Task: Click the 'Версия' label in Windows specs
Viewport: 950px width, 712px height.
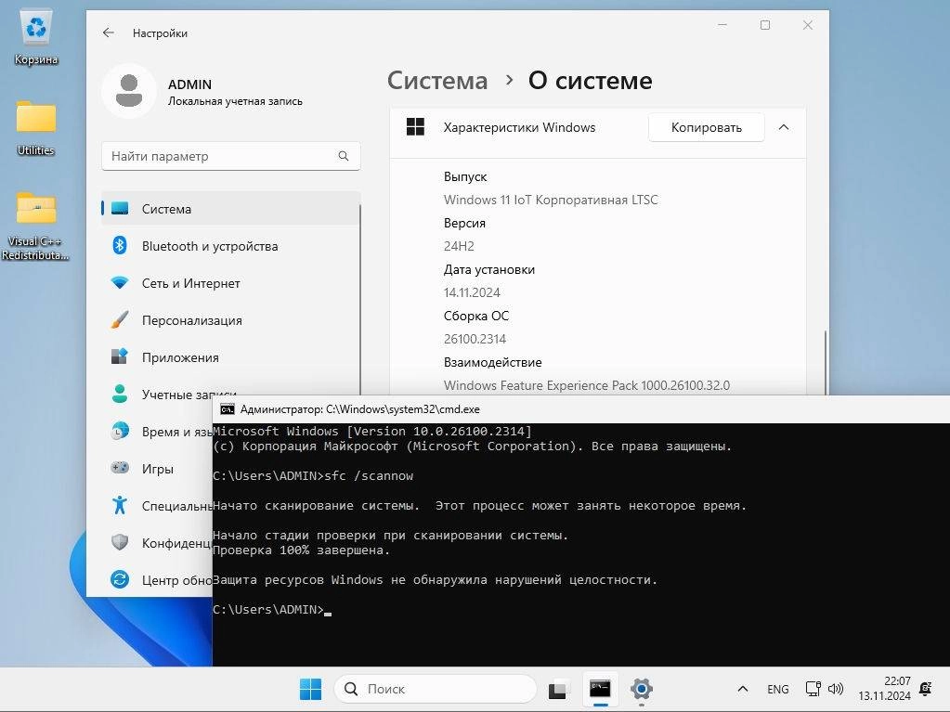Action: point(464,223)
